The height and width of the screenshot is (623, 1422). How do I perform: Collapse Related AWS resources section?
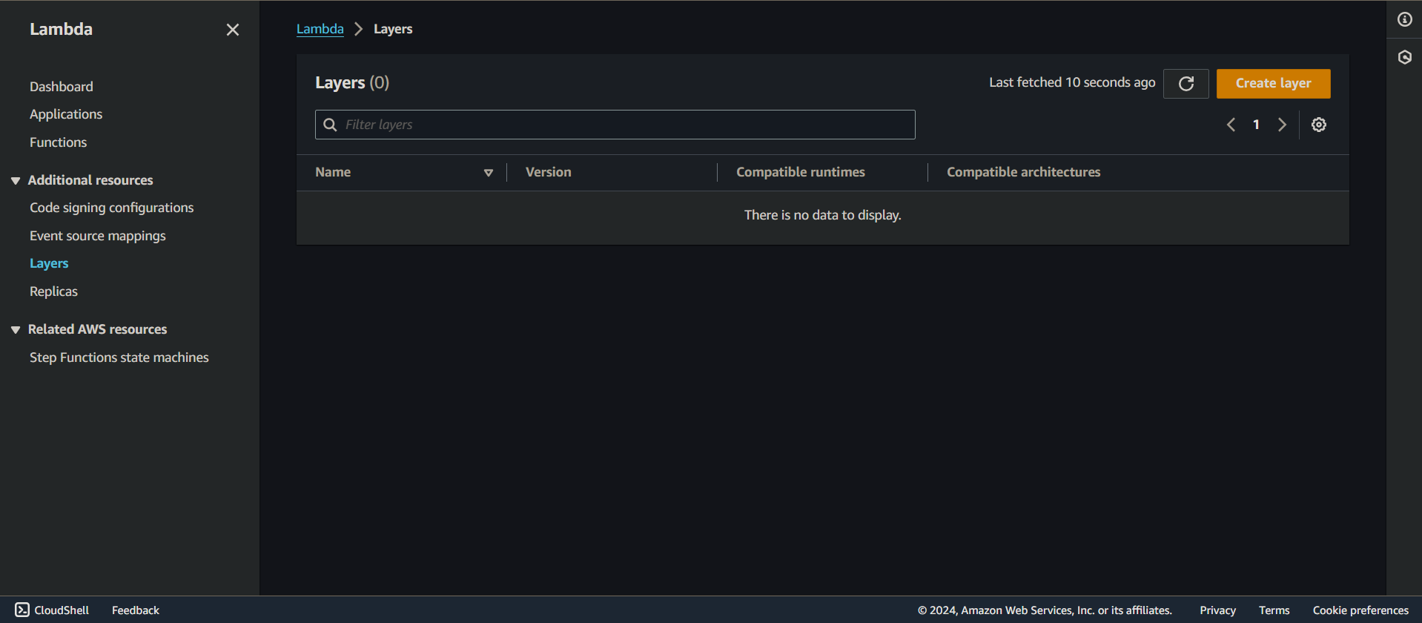click(16, 330)
